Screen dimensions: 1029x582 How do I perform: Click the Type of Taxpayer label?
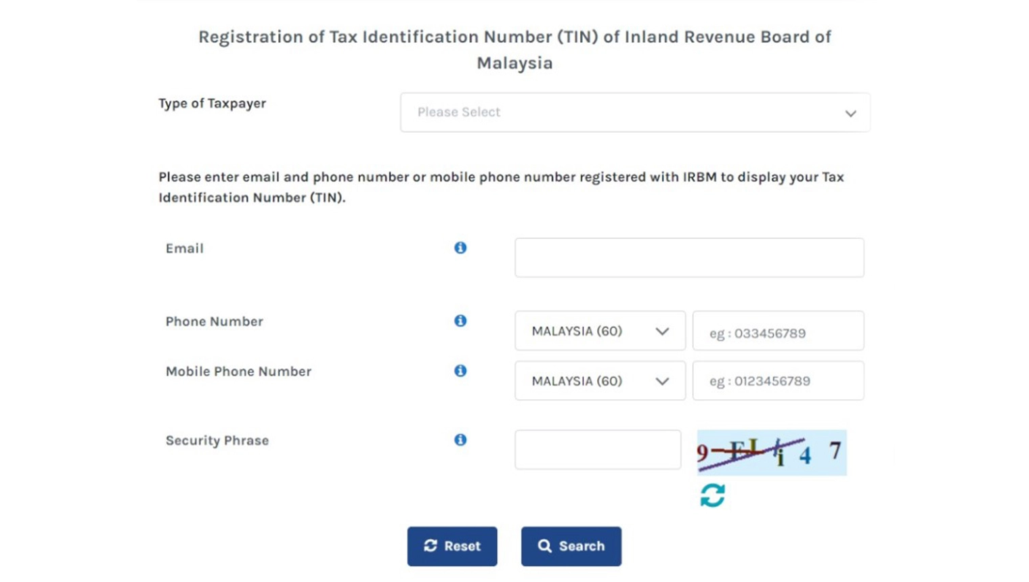(212, 104)
